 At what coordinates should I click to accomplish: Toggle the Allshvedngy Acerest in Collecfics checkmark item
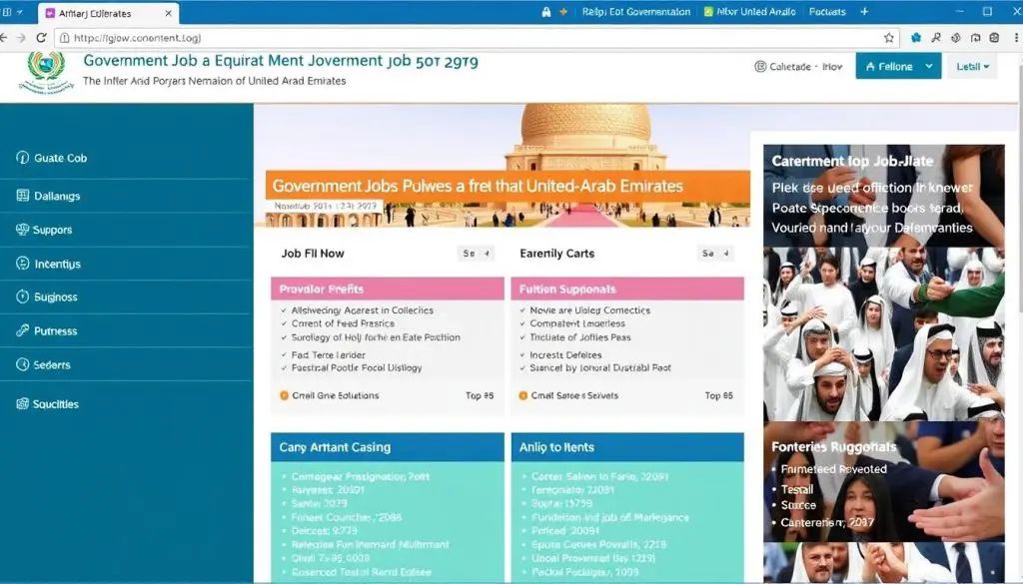tap(286, 310)
